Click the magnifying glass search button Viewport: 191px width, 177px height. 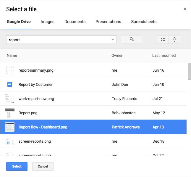[x=132, y=39]
